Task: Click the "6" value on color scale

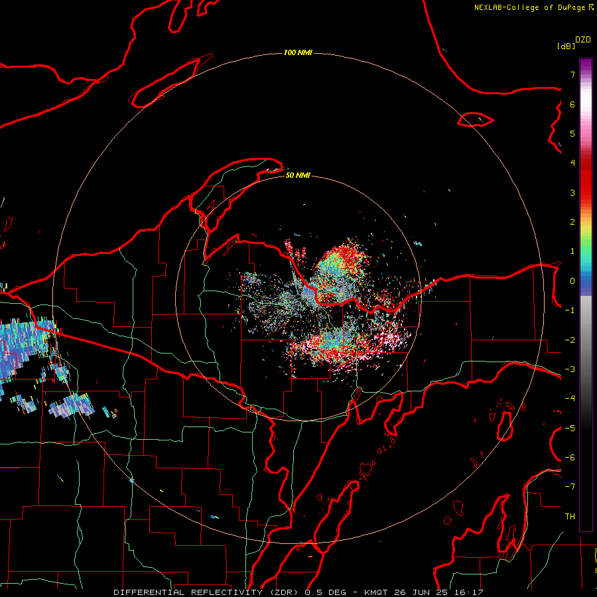Action: tap(572, 104)
